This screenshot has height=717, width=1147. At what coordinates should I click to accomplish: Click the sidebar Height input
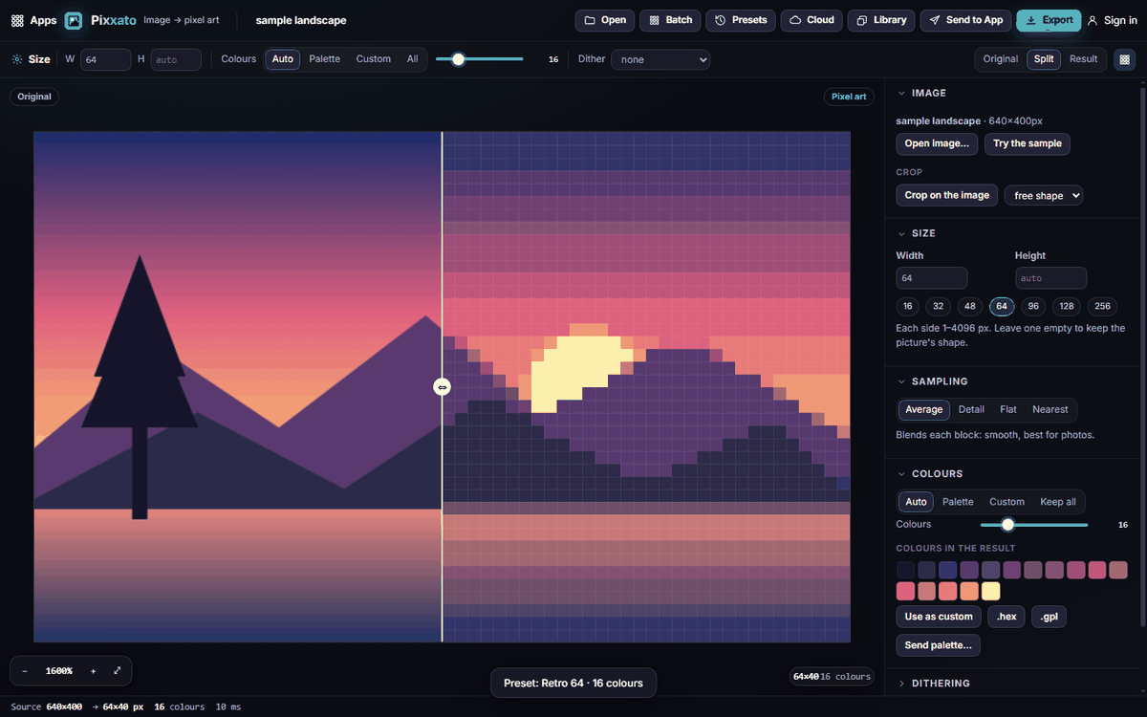pos(1050,278)
